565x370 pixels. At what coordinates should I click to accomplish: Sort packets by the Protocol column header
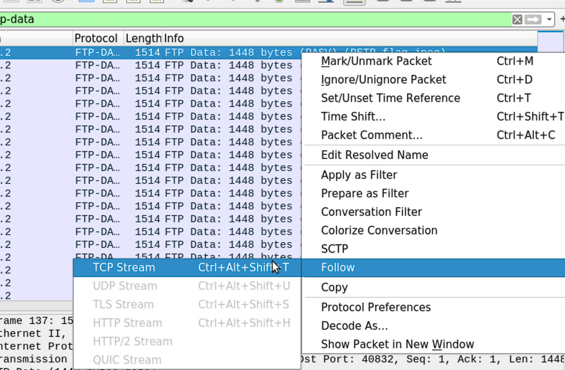[x=97, y=38]
